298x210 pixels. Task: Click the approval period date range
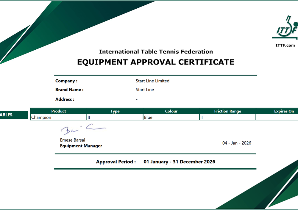[x=179, y=162]
